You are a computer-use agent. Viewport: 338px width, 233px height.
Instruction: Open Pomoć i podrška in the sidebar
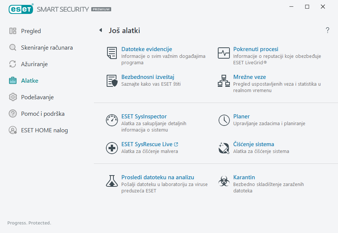coord(40,114)
